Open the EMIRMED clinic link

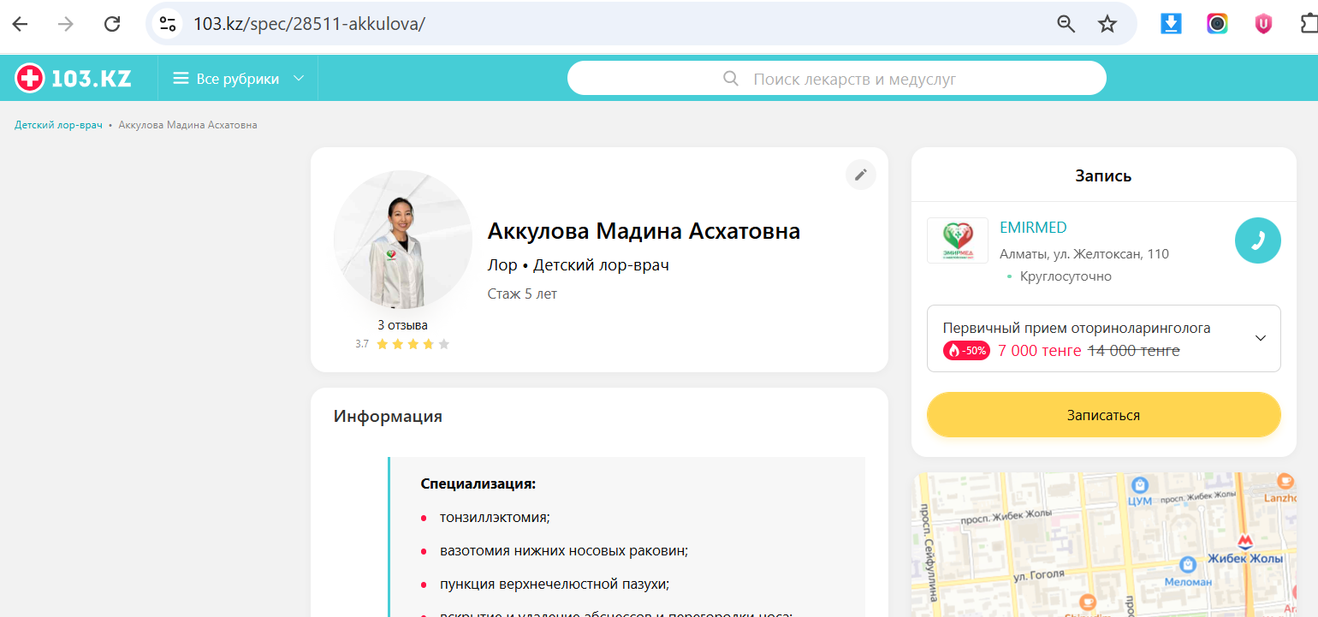coord(1033,228)
